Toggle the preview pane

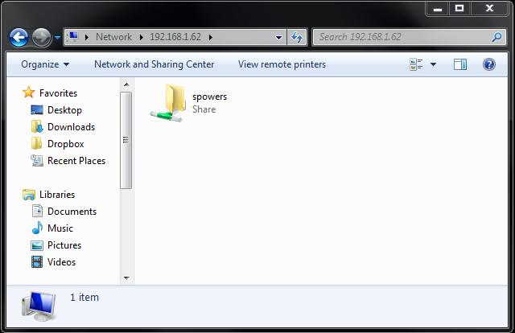click(x=460, y=64)
